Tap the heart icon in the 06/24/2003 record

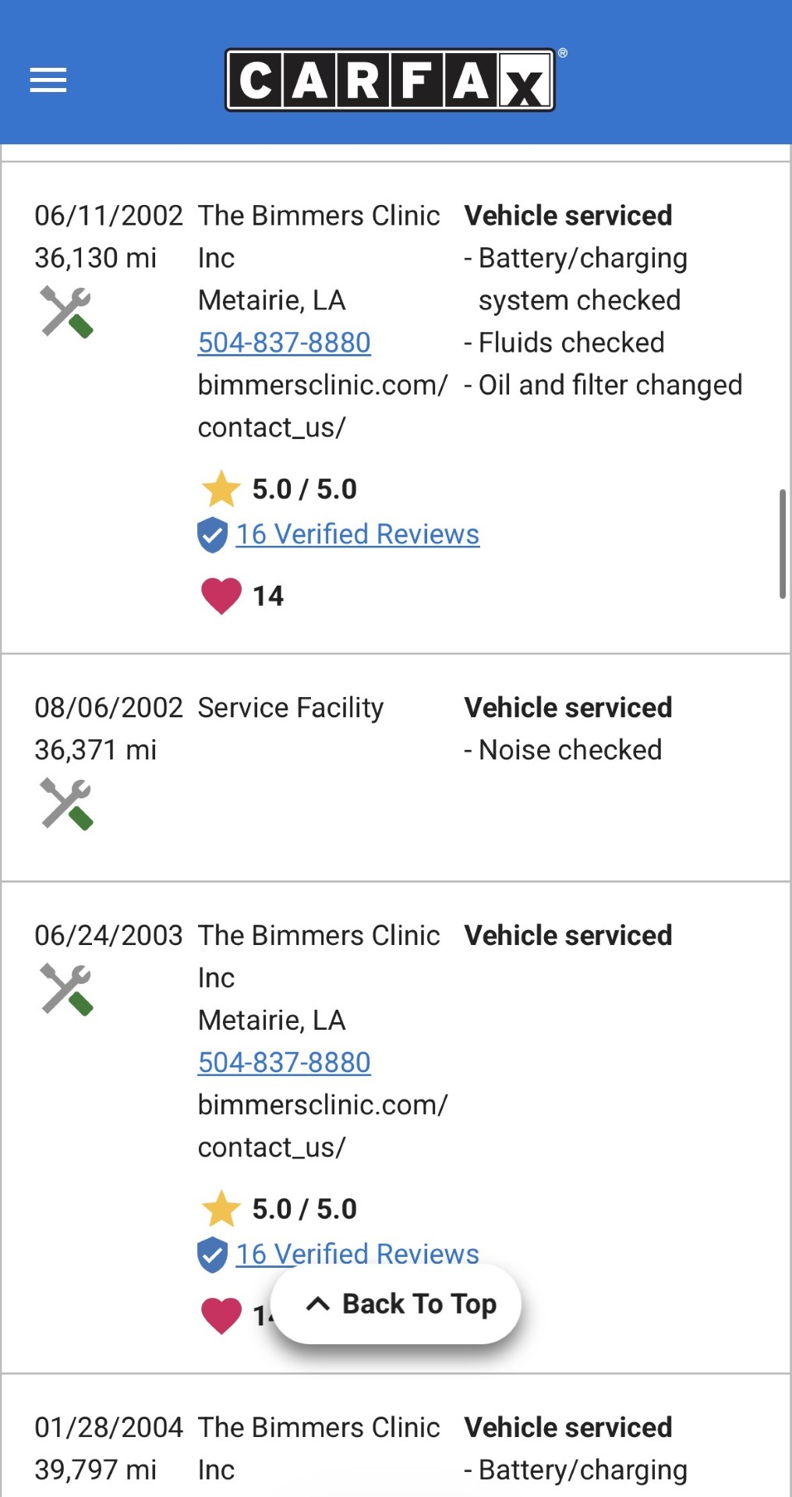(x=221, y=1316)
